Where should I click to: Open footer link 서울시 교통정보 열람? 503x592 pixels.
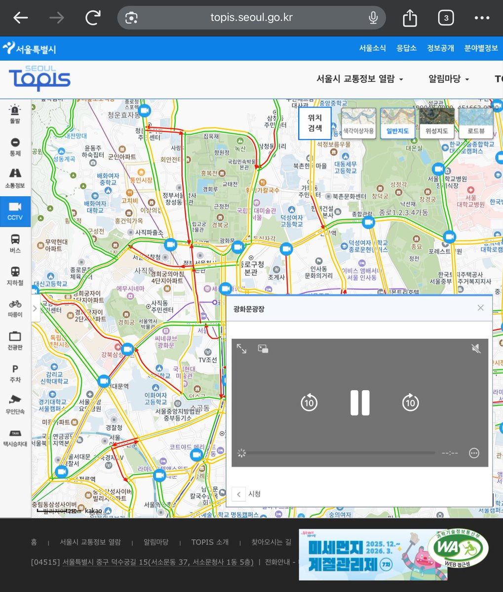pos(90,542)
